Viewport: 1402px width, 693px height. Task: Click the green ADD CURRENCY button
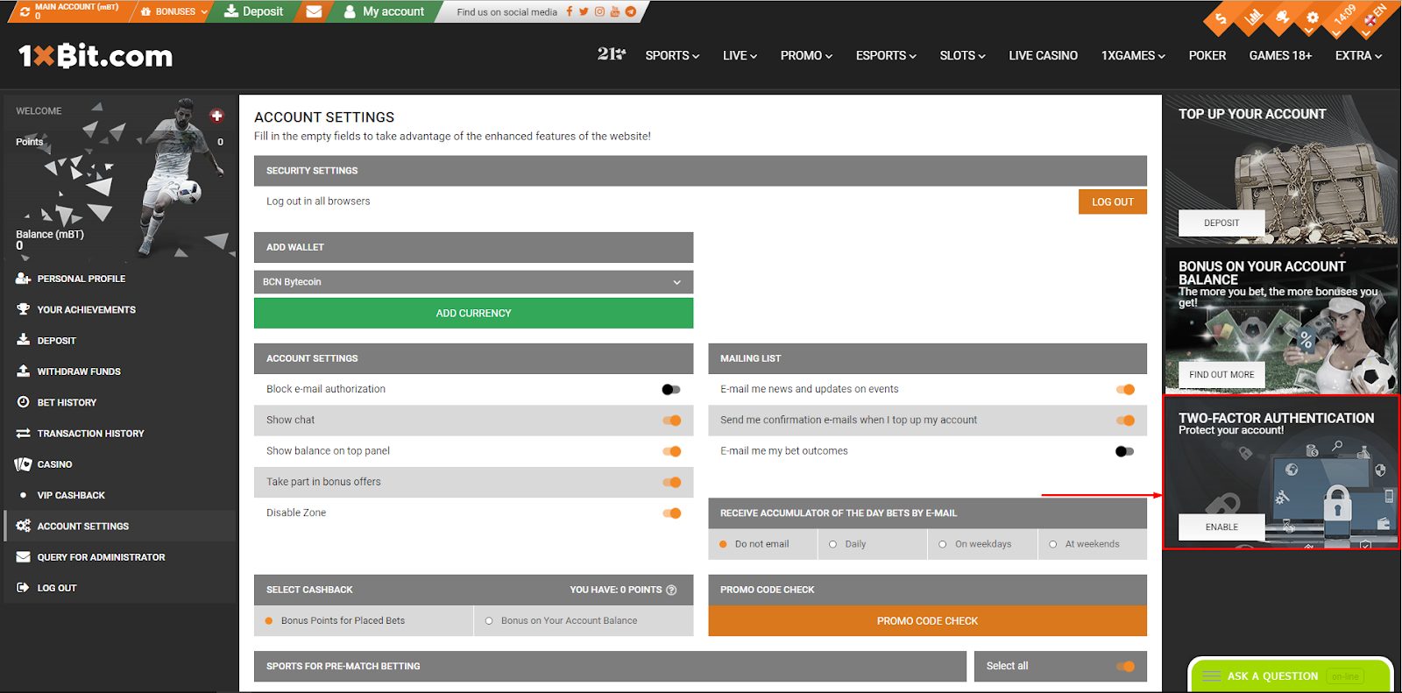click(x=473, y=313)
